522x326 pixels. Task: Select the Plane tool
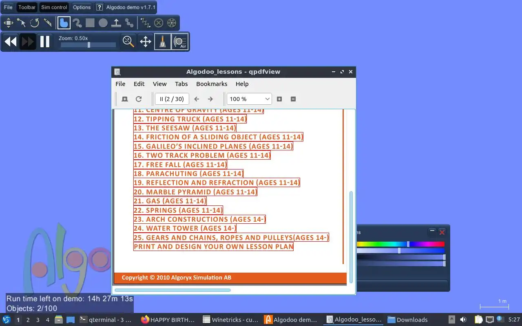coord(116,23)
